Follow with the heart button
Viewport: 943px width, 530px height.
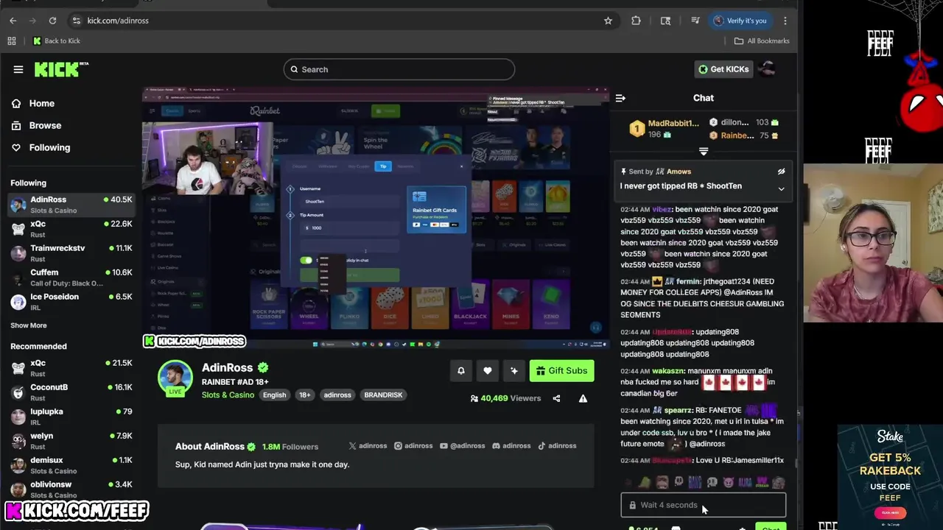488,371
